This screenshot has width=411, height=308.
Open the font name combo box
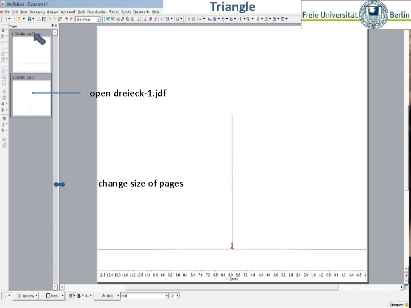tap(144, 295)
